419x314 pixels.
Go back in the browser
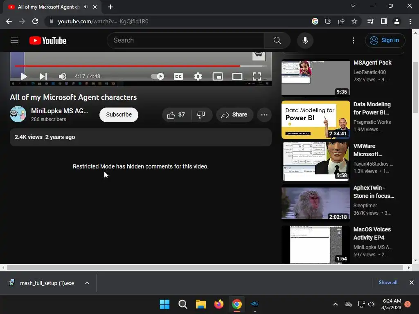click(x=9, y=21)
